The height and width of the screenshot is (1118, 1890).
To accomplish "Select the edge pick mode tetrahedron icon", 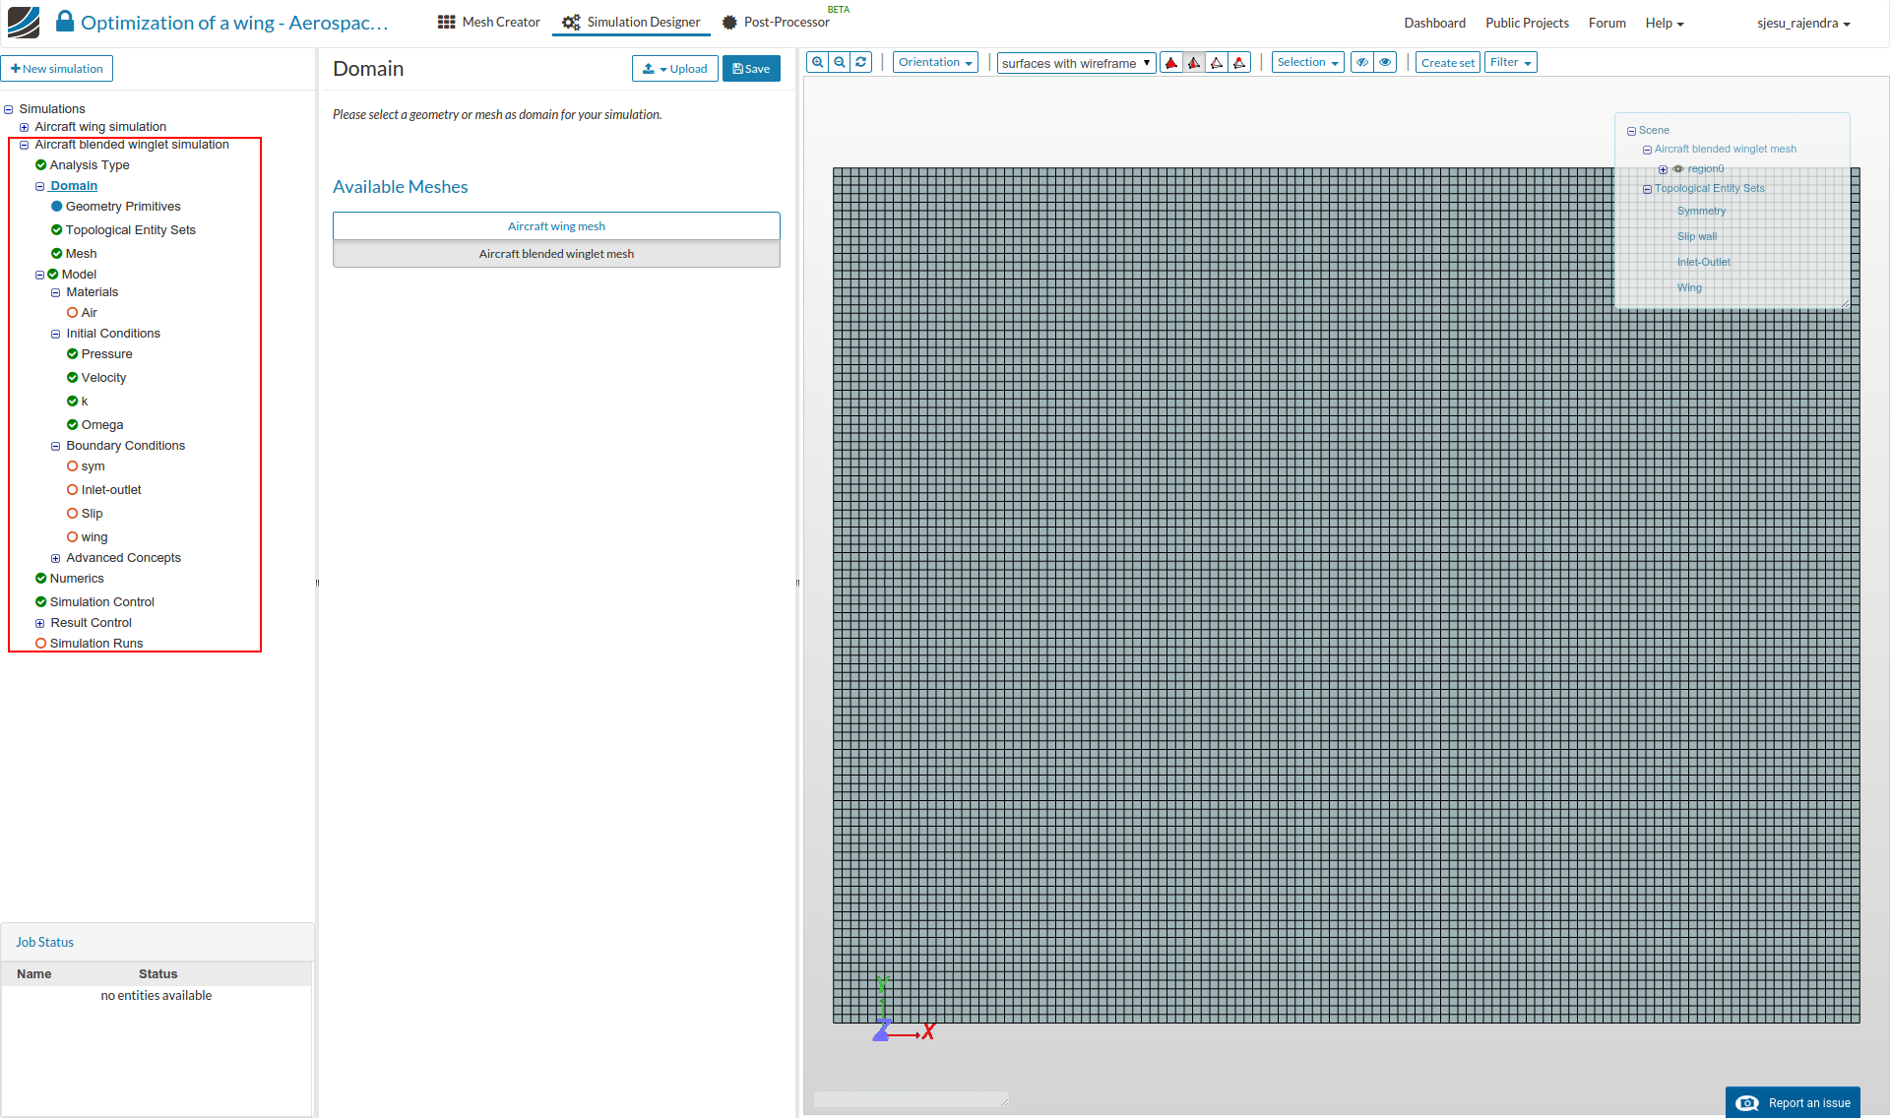I will (1217, 63).
